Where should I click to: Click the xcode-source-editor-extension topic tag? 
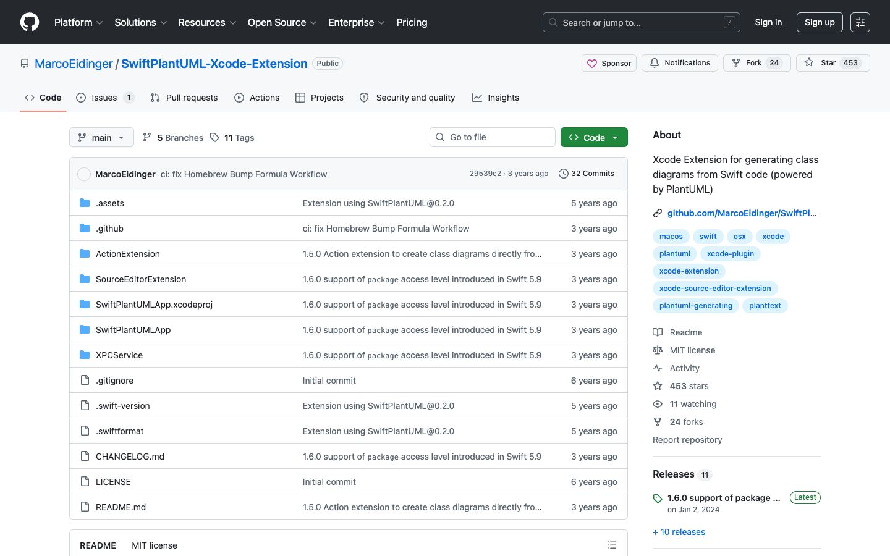(x=715, y=289)
